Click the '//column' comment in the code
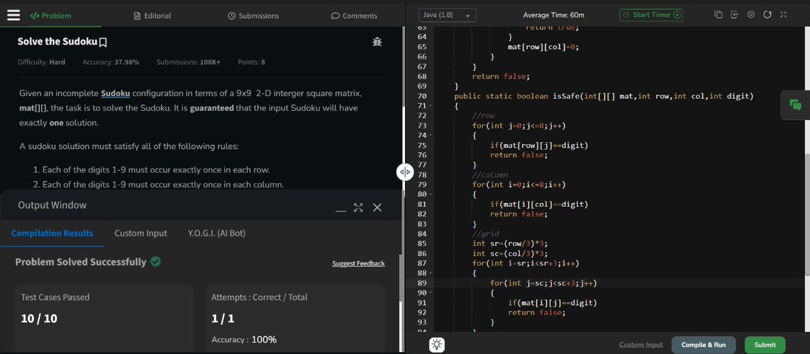Viewport: 810px width, 354px height. click(x=489, y=175)
